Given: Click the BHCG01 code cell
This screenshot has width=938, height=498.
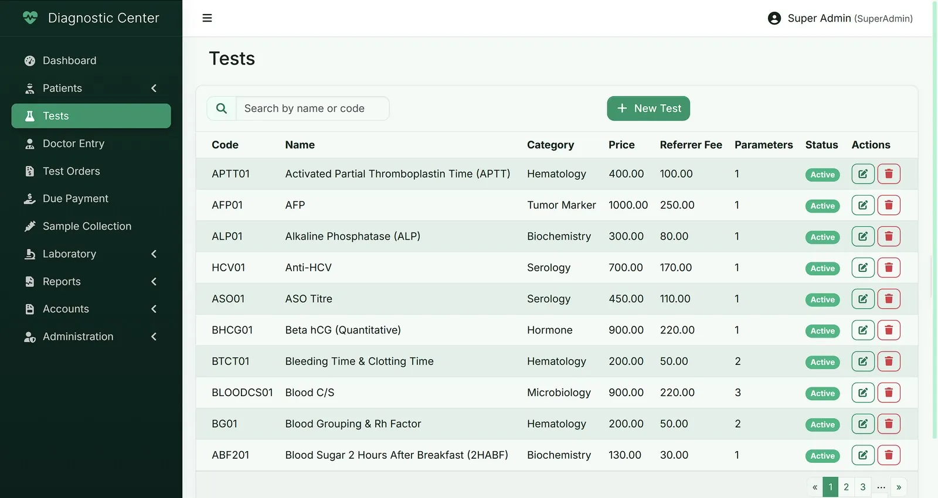Looking at the screenshot, I should 232,330.
